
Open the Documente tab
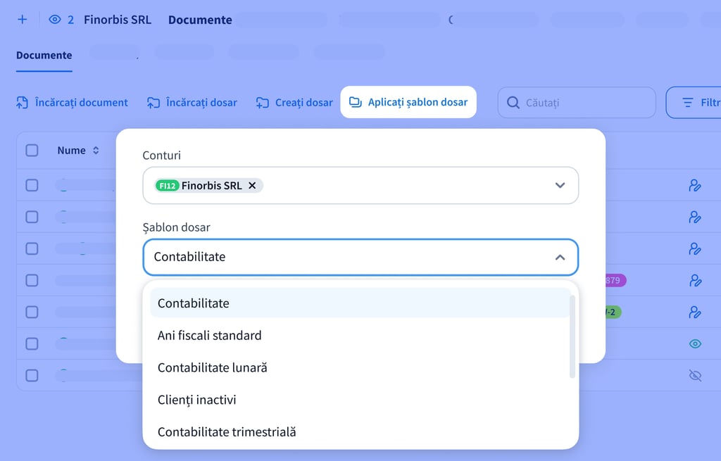click(x=44, y=55)
